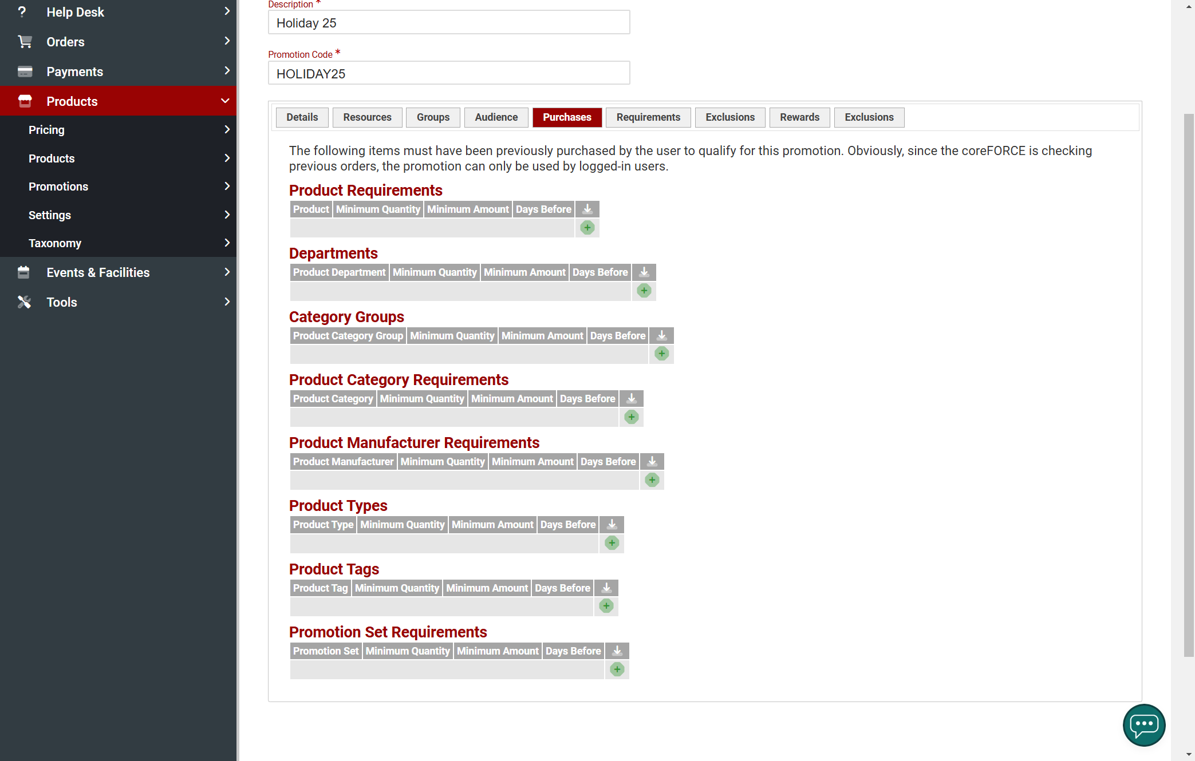Click the Product Category Requirements download icon
The width and height of the screenshot is (1195, 761).
pyautogui.click(x=631, y=399)
